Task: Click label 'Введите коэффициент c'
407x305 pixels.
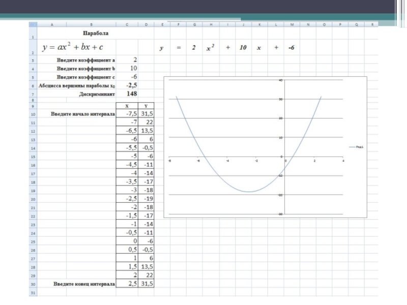Action: [85, 77]
